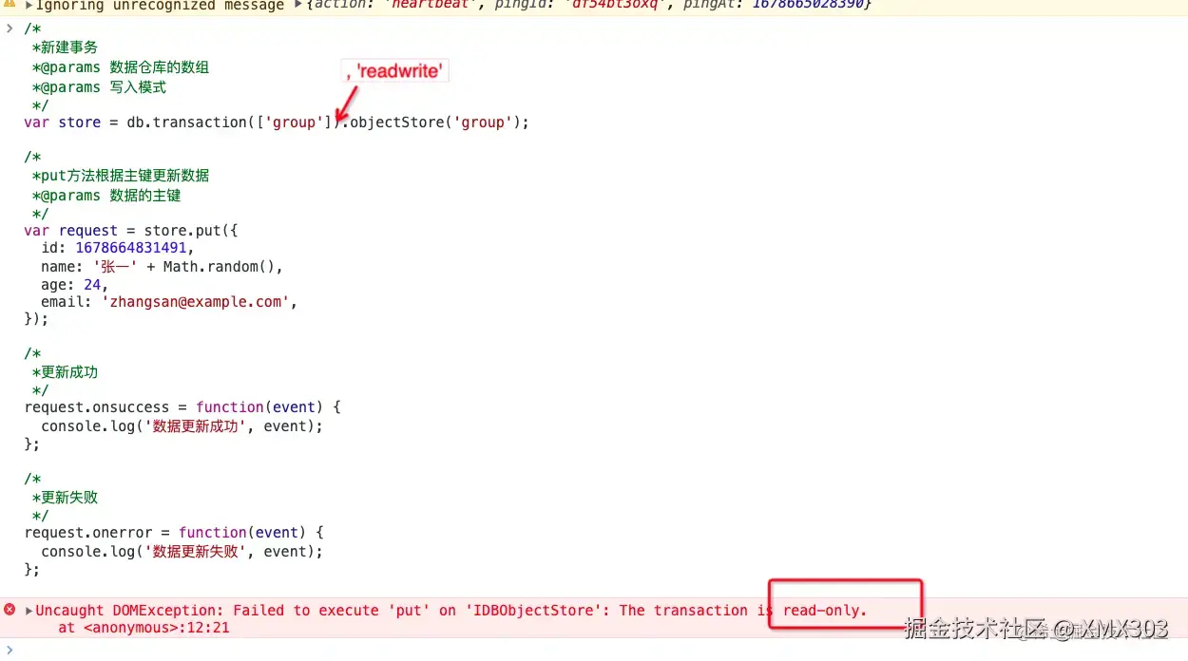1188x661 pixels.
Task: Click the console.log '数据更新成功' line
Action: pos(182,426)
